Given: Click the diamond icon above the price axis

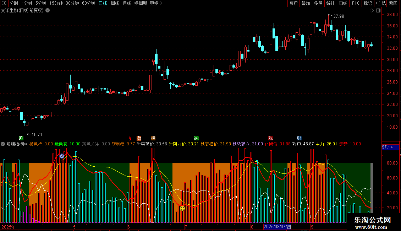Looking at the screenshot, I should point(372,11).
